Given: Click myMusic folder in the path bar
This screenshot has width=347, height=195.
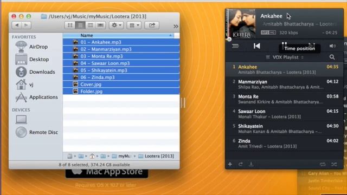Looking at the screenshot, I should [x=121, y=156].
